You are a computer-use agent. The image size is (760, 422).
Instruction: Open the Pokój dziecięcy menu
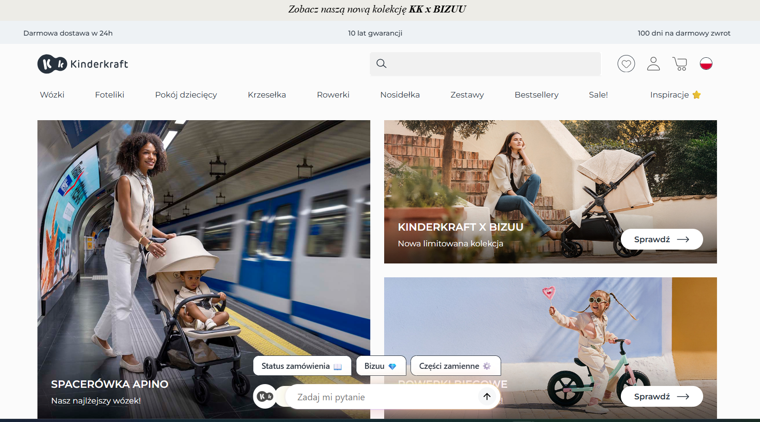click(x=186, y=95)
